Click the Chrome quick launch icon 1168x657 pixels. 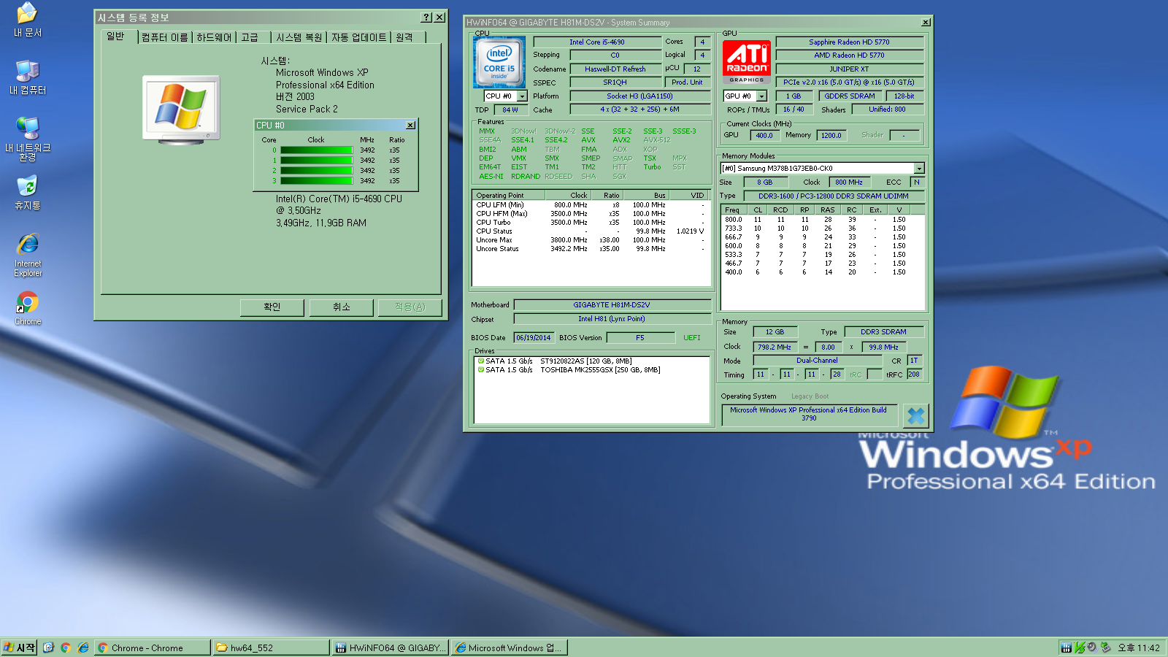[x=66, y=648]
